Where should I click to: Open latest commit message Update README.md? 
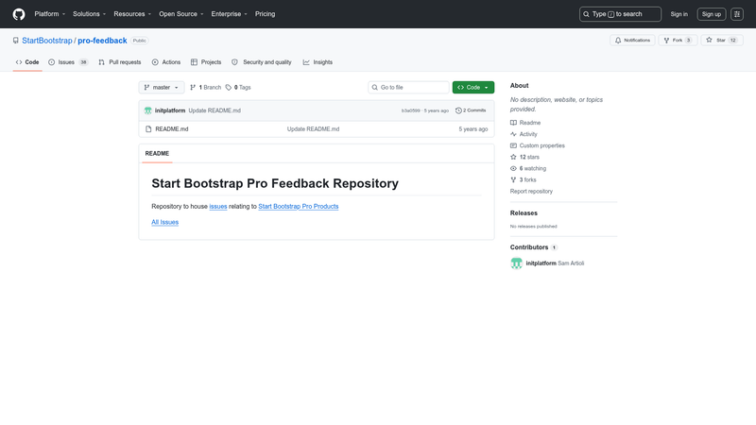click(215, 110)
